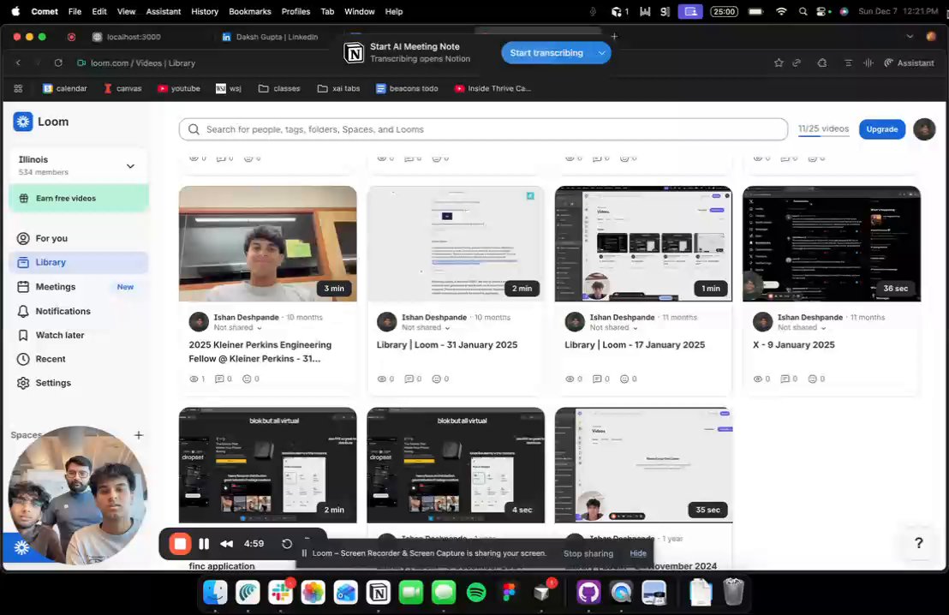Expand Not shared dropdown on 31 January video
This screenshot has width=949, height=615.
pos(426,327)
